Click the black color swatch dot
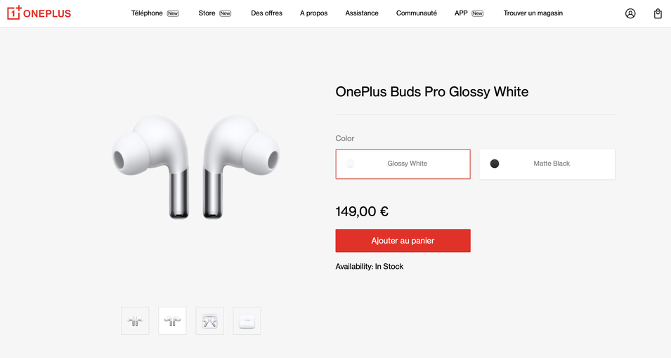 click(x=494, y=164)
